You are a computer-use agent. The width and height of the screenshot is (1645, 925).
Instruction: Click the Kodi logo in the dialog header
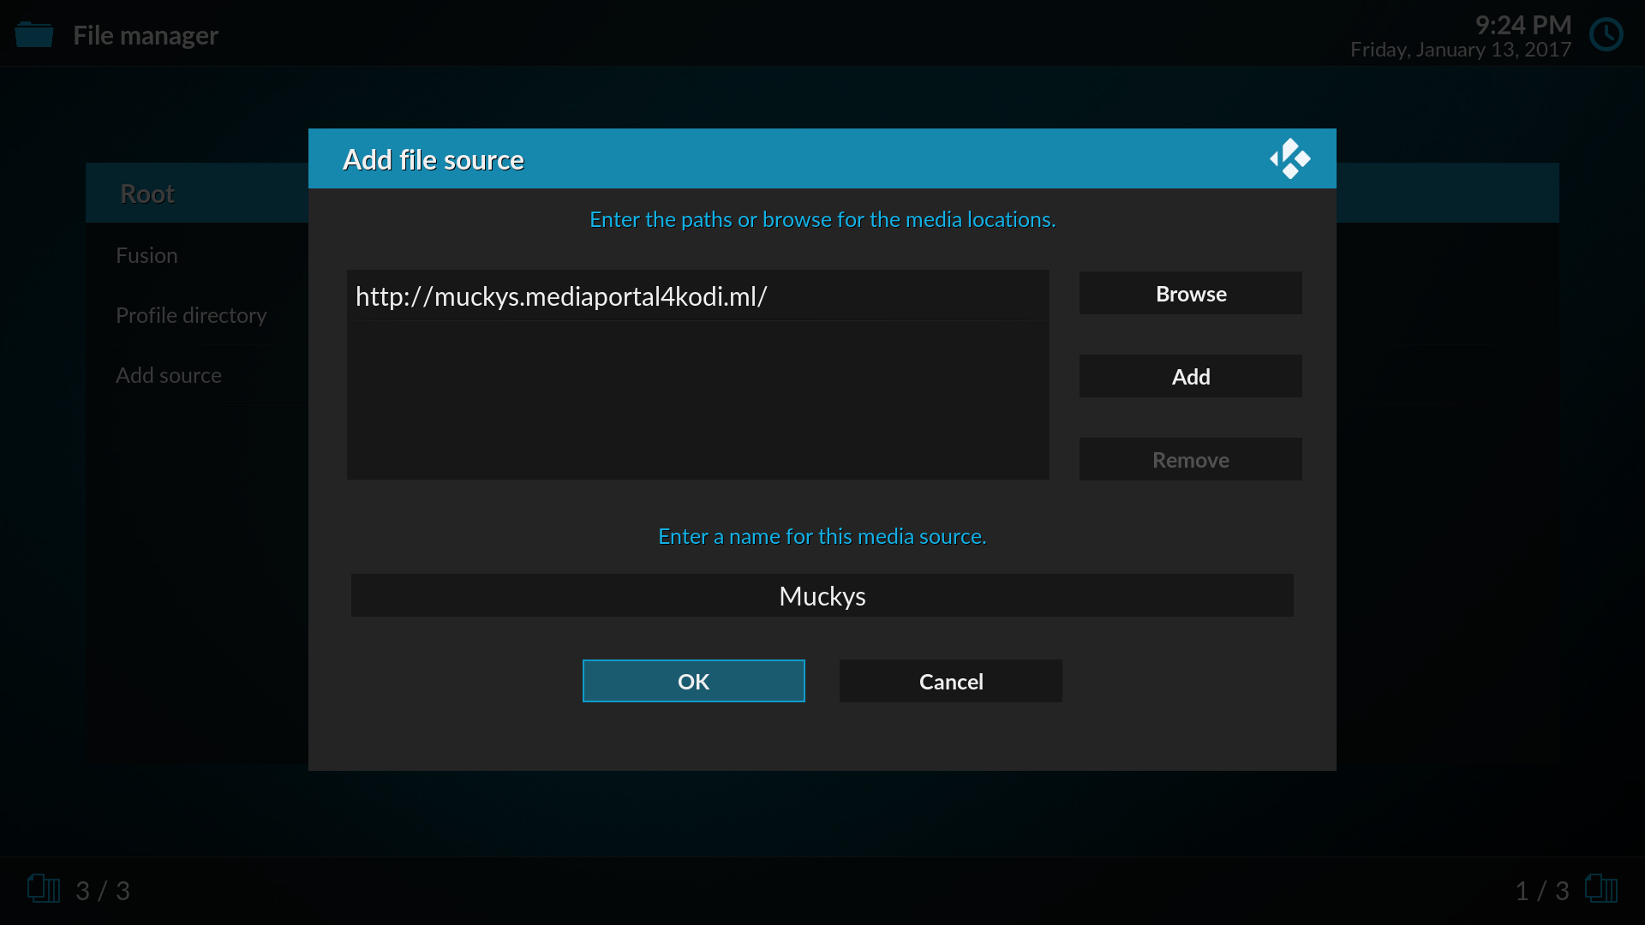click(1289, 158)
